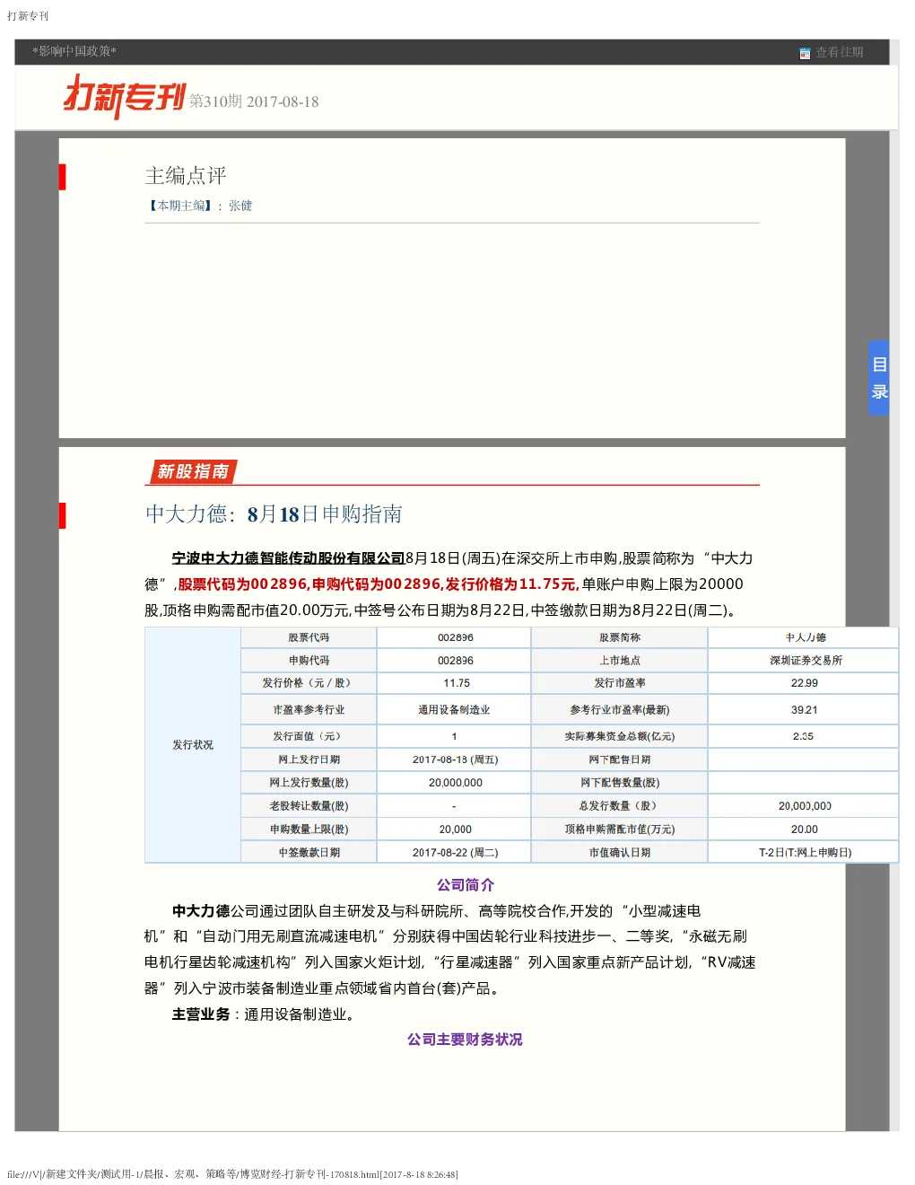Select the 股票简称 label cell

(x=620, y=637)
